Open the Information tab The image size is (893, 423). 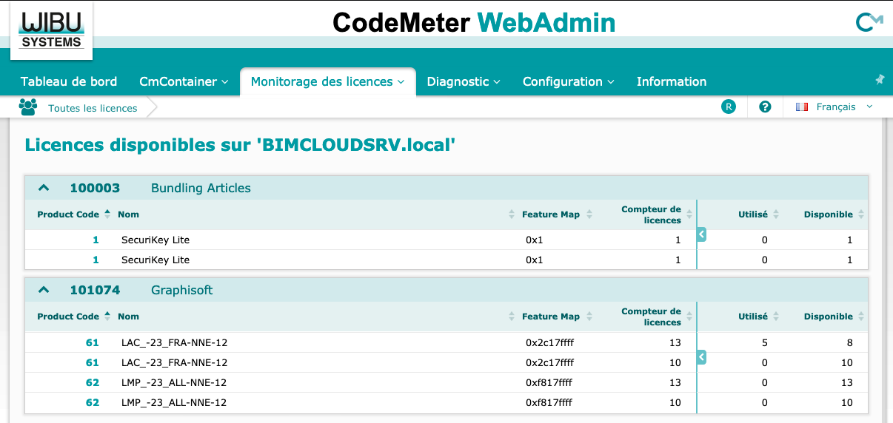[x=672, y=81]
